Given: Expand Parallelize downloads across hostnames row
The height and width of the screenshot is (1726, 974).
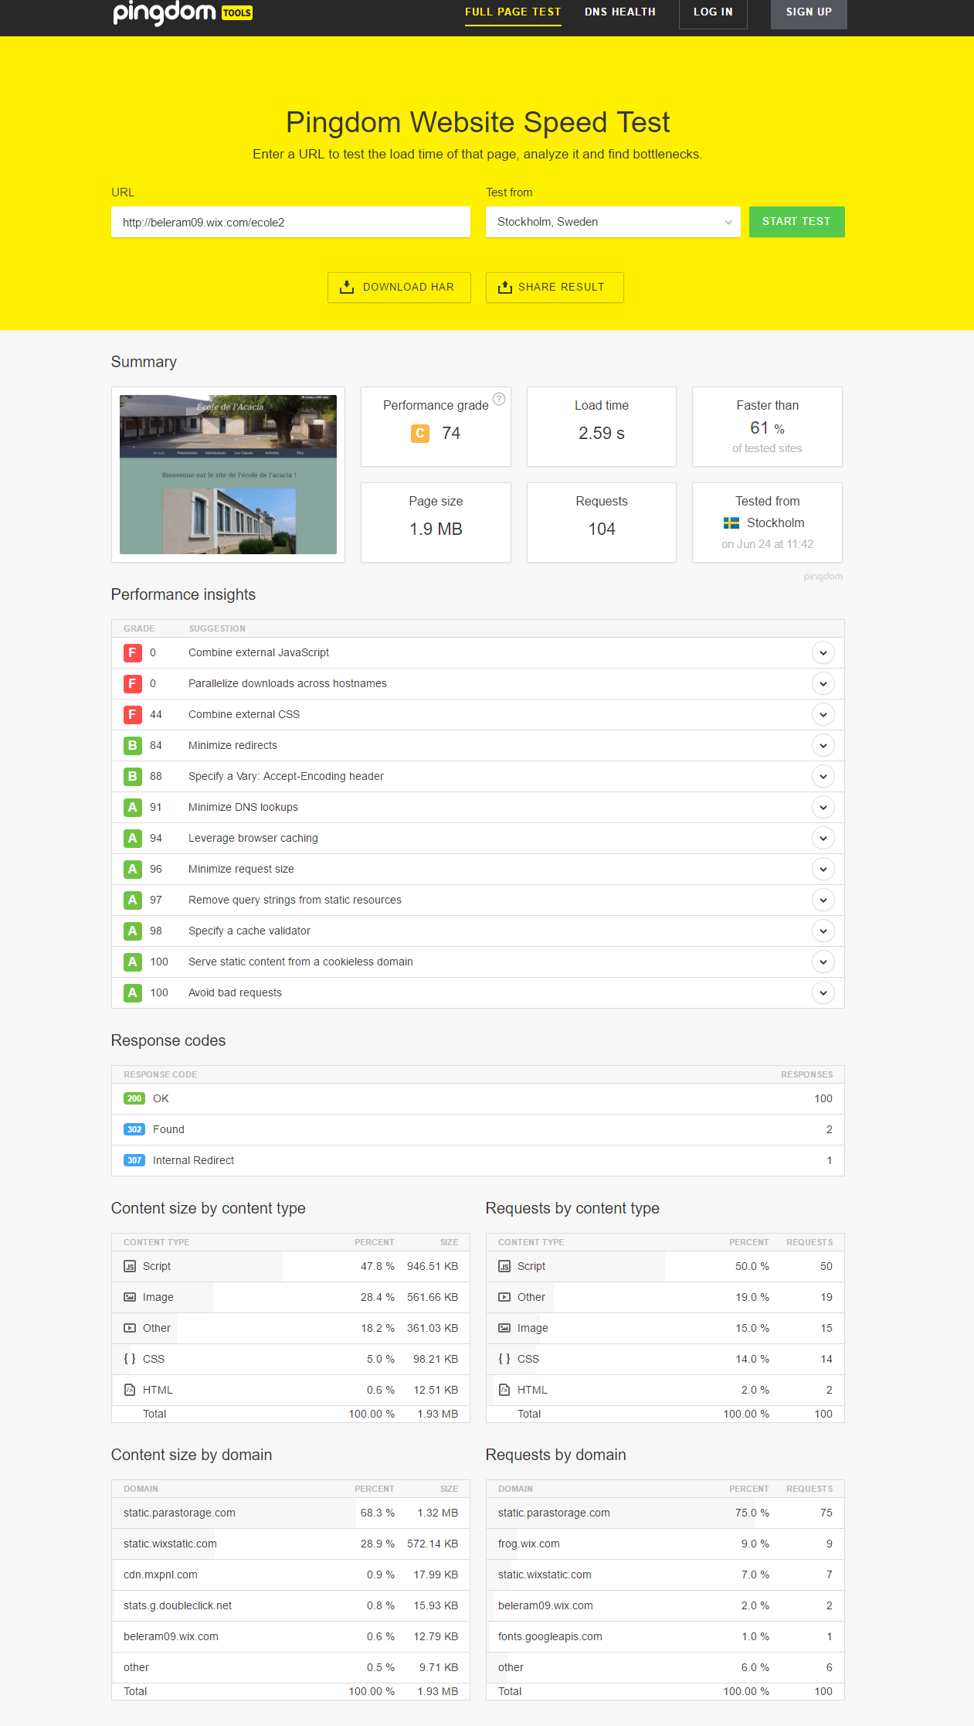Looking at the screenshot, I should pyautogui.click(x=823, y=684).
